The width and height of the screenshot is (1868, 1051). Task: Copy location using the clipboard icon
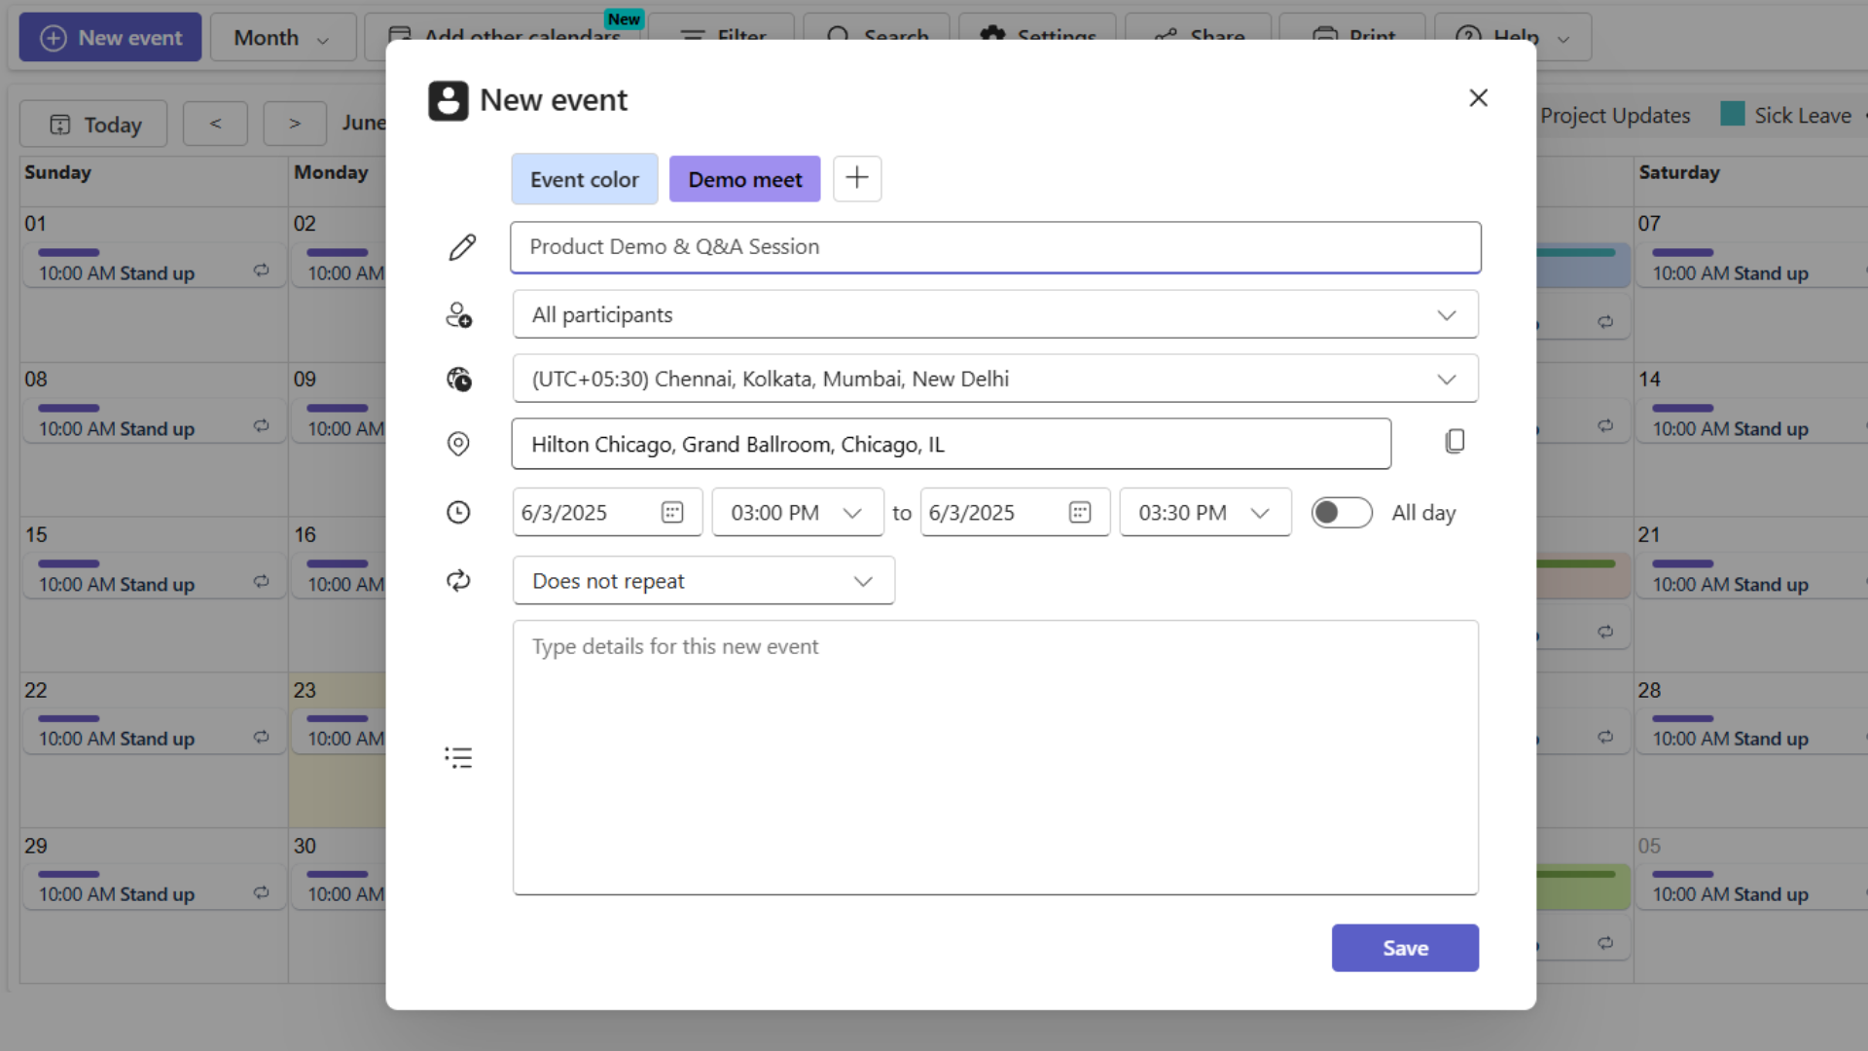[x=1455, y=442]
